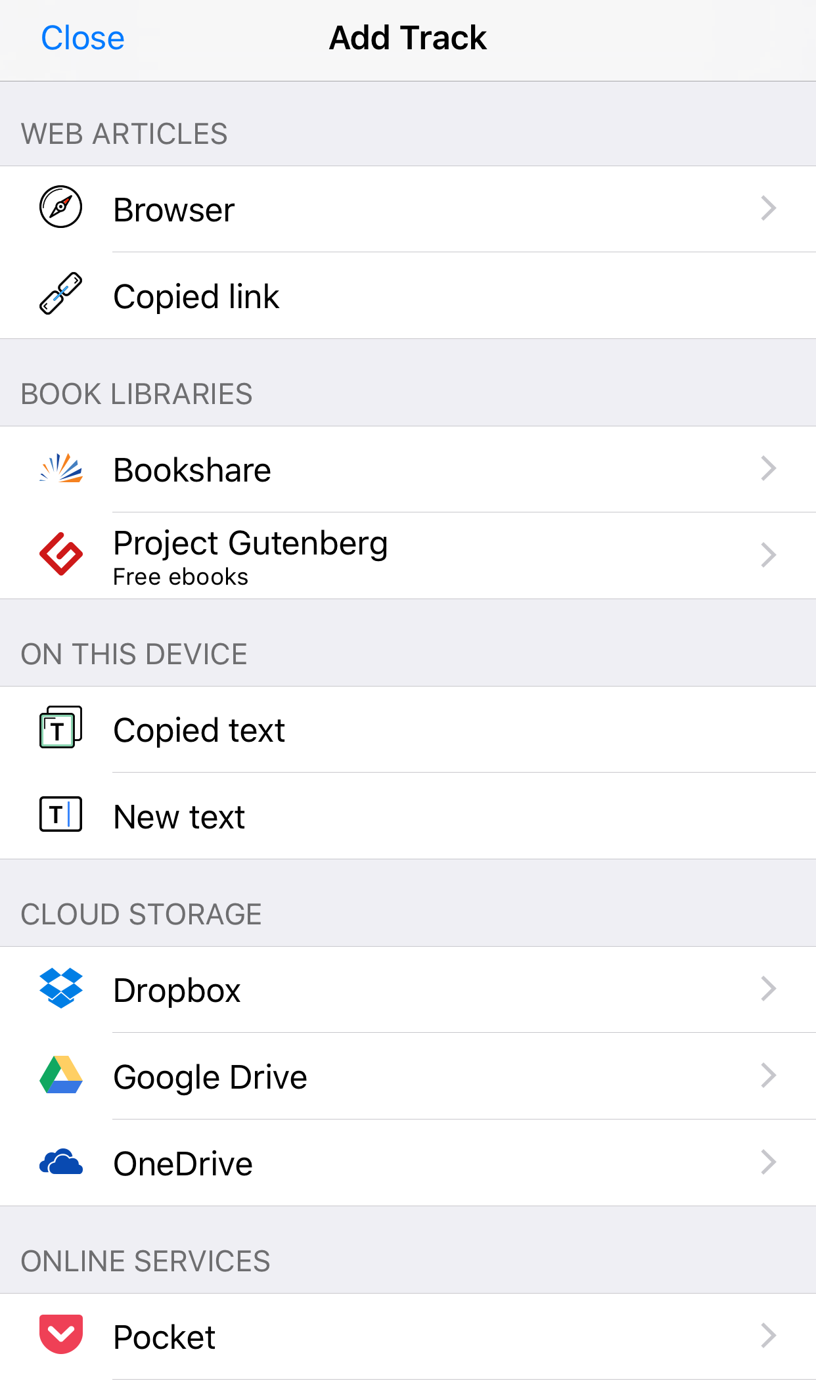This screenshot has height=1381, width=816.
Task: Tap the New text cursor icon
Action: [61, 814]
